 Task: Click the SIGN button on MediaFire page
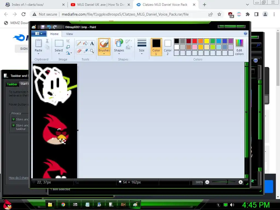point(22,49)
